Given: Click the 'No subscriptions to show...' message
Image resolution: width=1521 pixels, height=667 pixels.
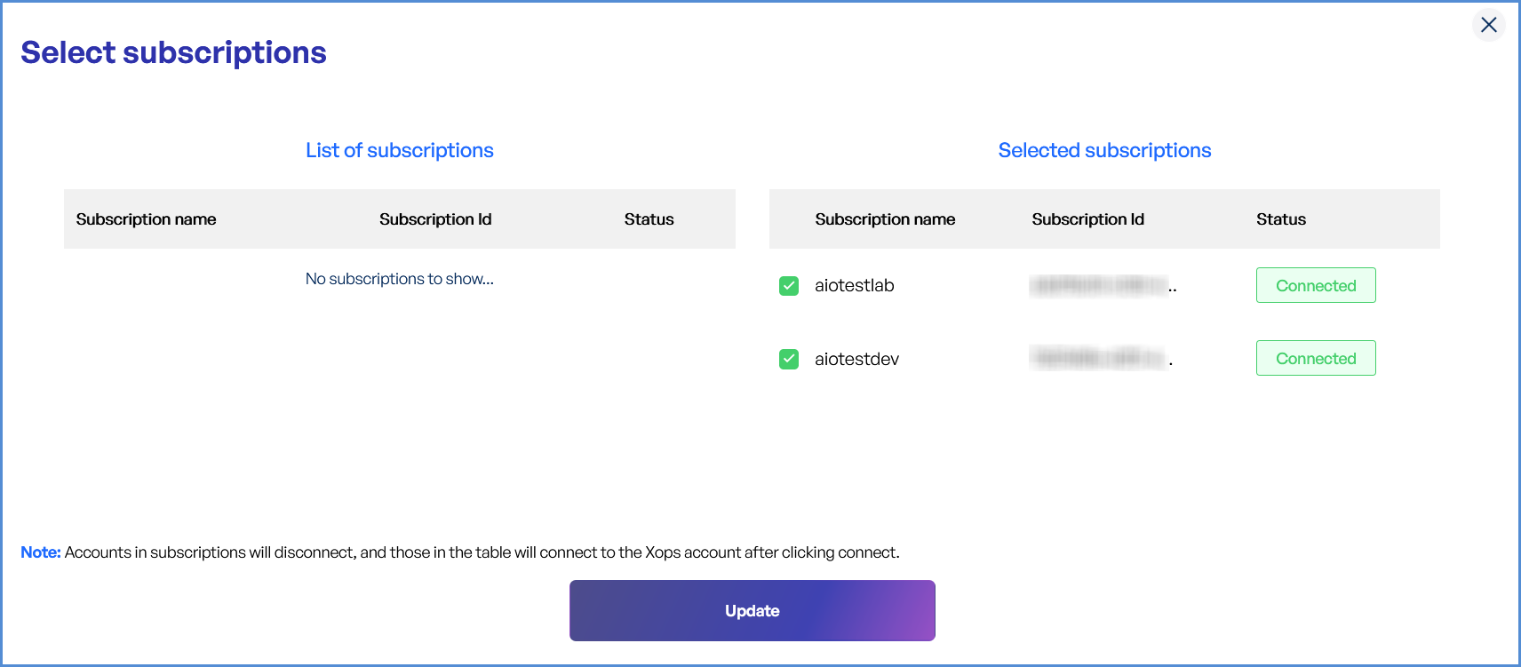Looking at the screenshot, I should tap(400, 279).
